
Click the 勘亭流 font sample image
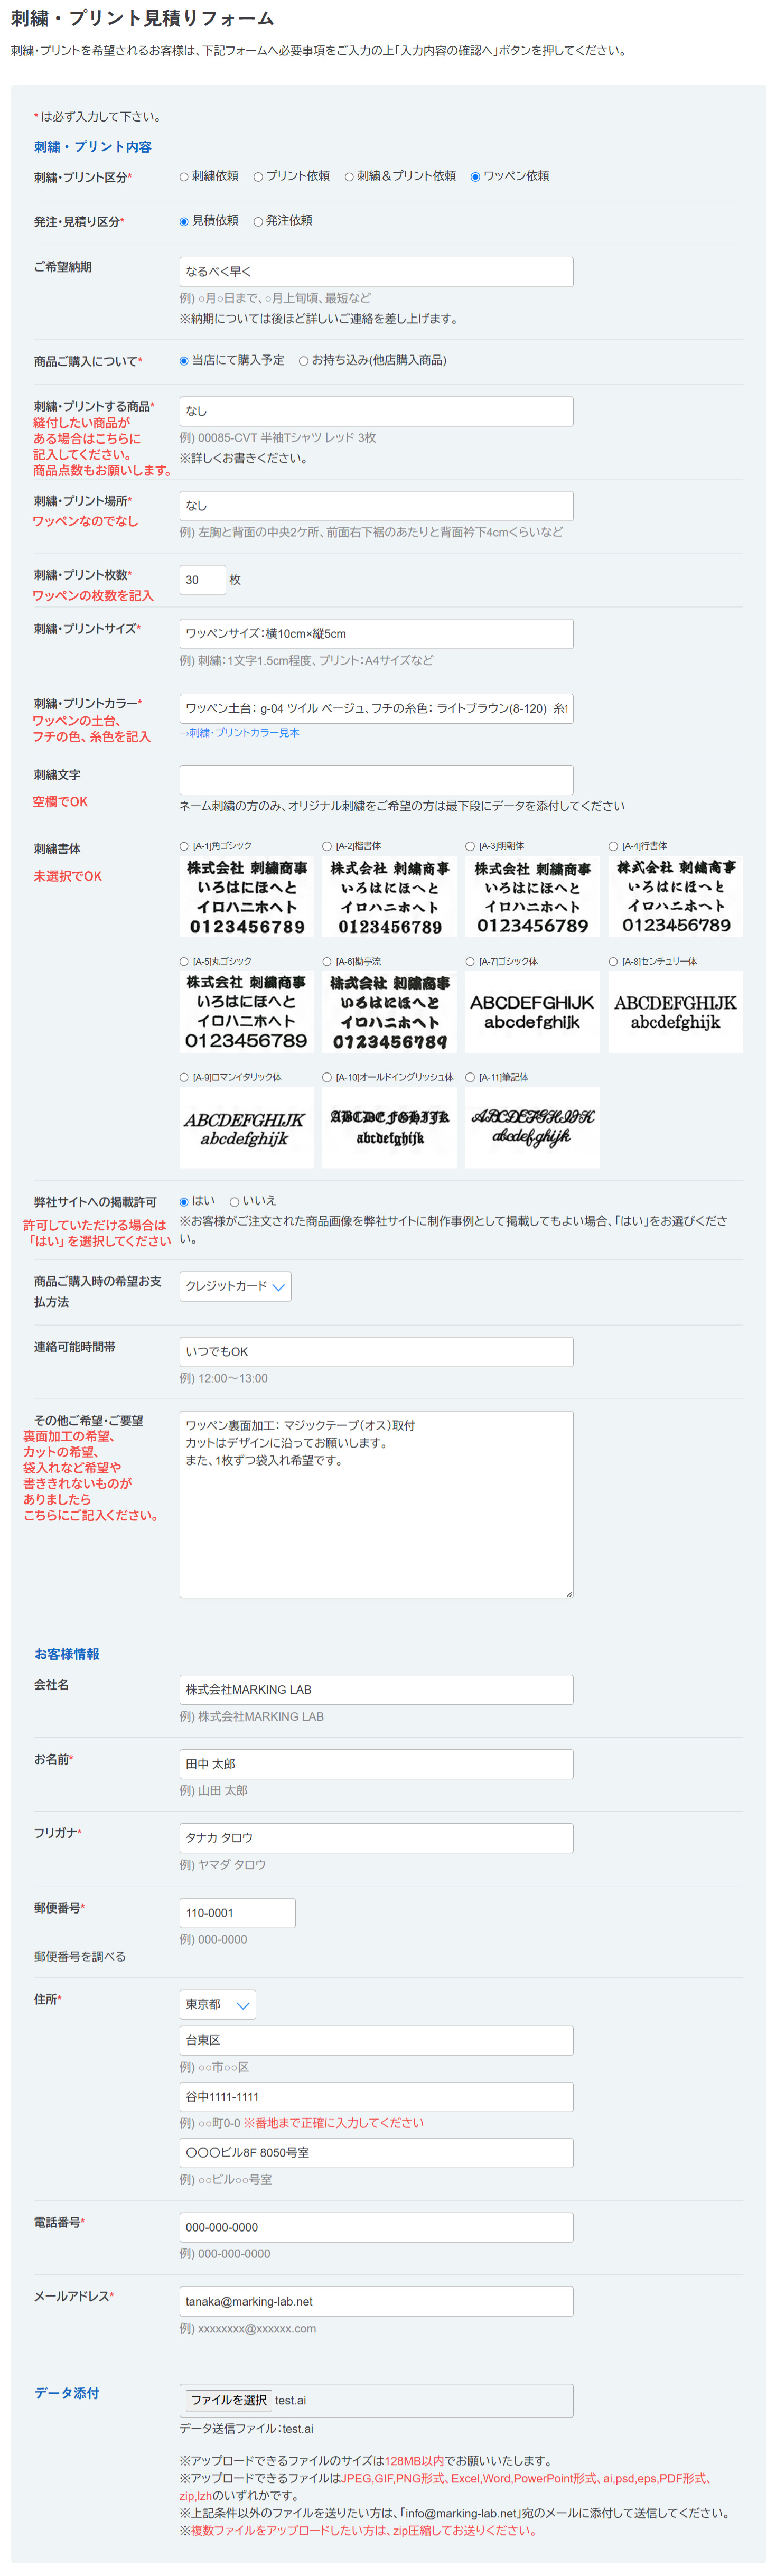click(x=389, y=1012)
